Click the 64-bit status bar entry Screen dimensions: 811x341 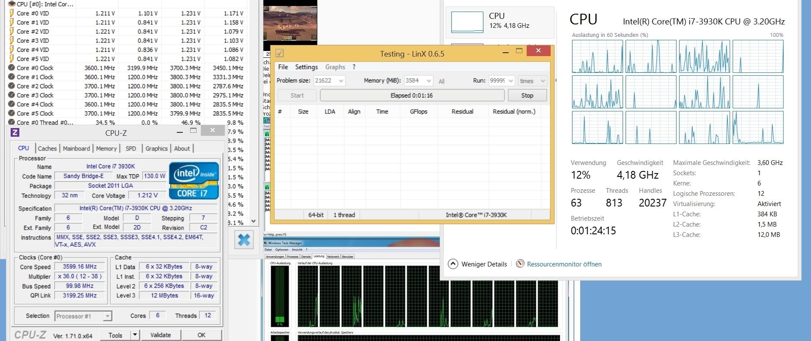pos(316,215)
